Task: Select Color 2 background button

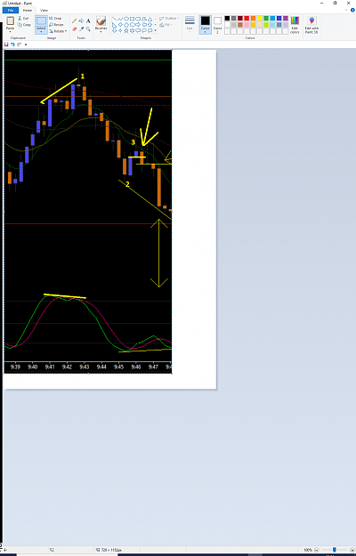Action: tap(217, 25)
